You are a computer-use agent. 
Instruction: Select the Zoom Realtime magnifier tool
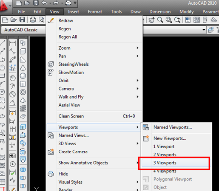[160, 20]
